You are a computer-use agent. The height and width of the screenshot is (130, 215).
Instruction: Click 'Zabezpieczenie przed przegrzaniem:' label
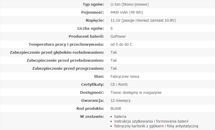pos(68,68)
